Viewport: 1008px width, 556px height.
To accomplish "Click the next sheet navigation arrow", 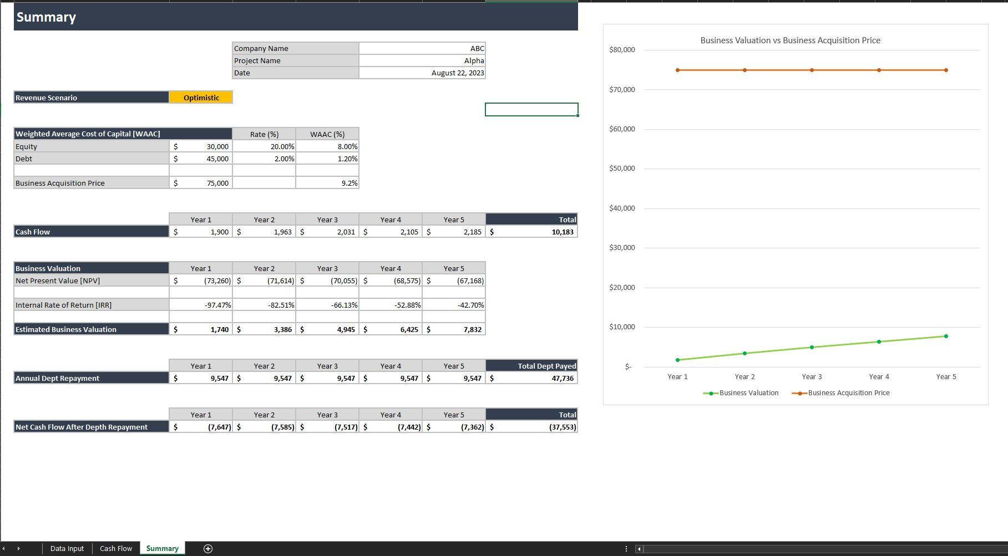I will point(18,549).
